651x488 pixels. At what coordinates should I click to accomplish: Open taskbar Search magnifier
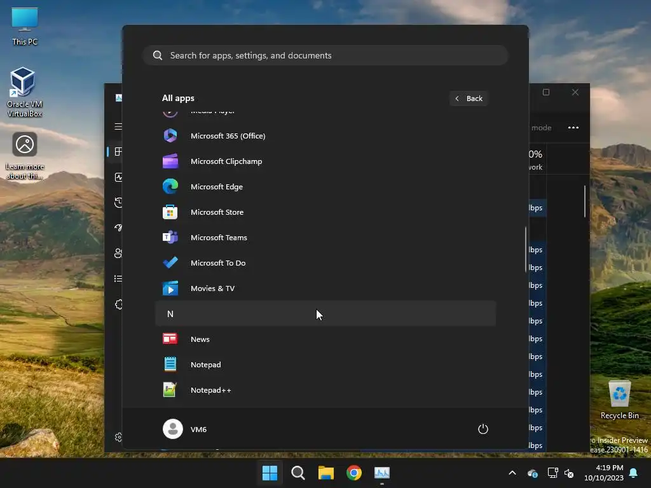tap(298, 473)
